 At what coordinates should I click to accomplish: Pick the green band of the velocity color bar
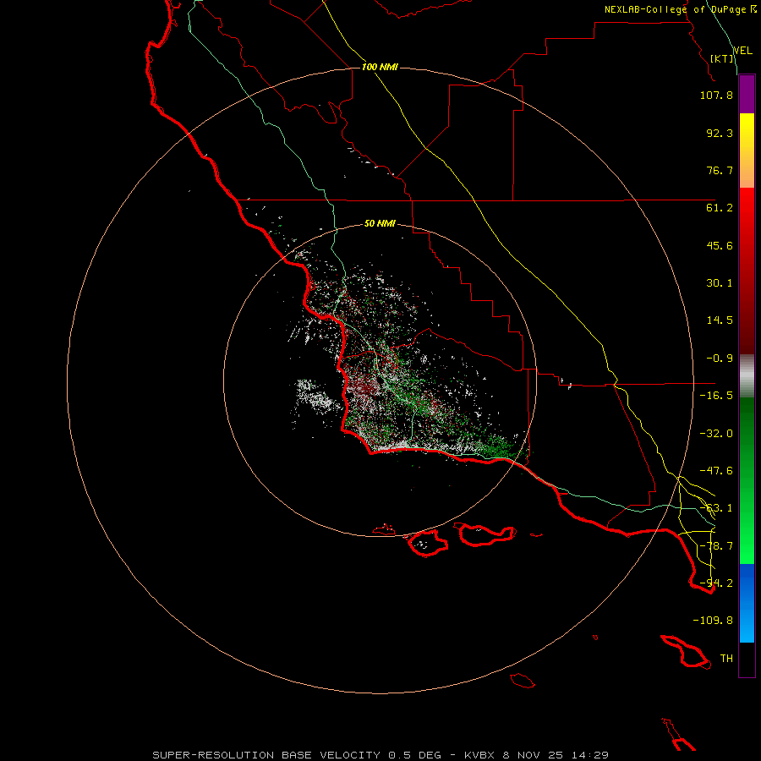tap(747, 480)
